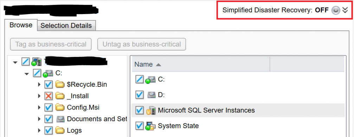Screen dimensions: 360x137
Task: Uncheck Microsoft SQL Server Instances checkbox
Action: click(x=140, y=110)
